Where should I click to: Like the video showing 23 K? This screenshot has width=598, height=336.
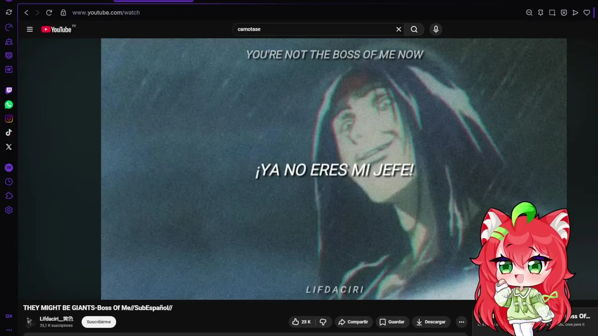(301, 322)
